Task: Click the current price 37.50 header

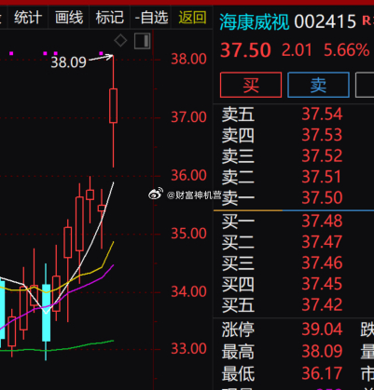Action: tap(245, 50)
